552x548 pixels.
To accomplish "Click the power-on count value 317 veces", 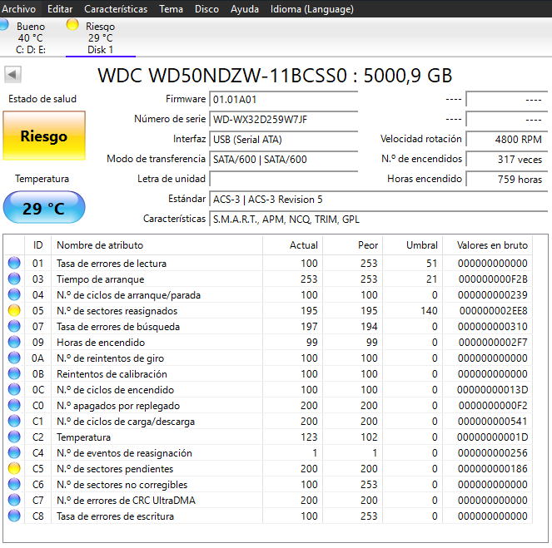I will click(x=507, y=160).
